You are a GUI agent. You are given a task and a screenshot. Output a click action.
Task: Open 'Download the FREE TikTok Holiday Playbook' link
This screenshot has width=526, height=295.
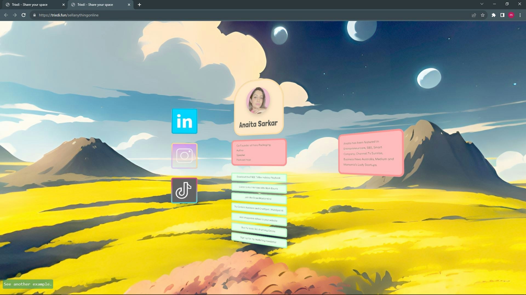[x=259, y=178]
